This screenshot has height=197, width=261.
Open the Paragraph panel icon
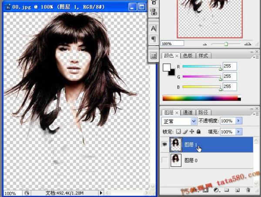153,39
